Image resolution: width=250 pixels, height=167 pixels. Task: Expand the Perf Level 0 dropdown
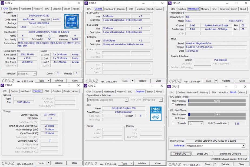tap(153, 100)
